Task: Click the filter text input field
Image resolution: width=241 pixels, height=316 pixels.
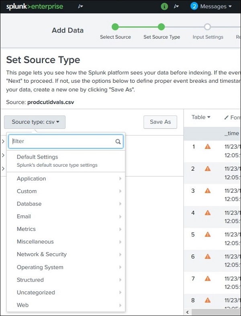Action: click(x=62, y=141)
